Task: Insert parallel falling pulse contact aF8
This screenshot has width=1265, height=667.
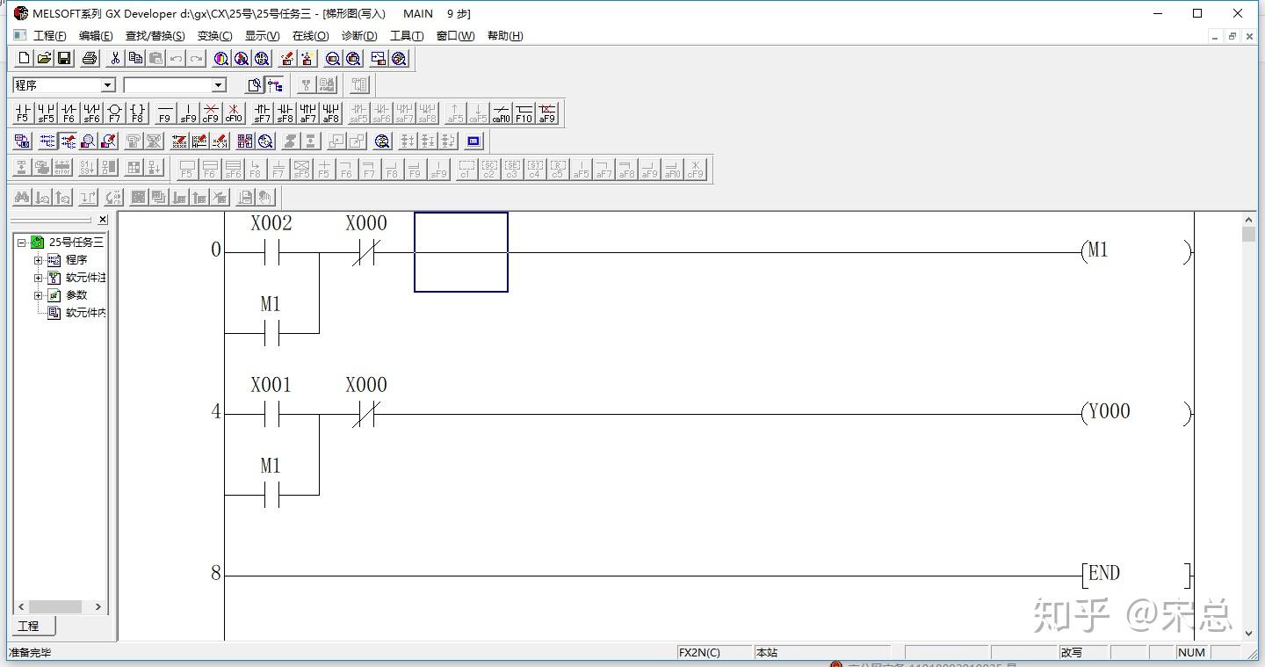Action: pyautogui.click(x=330, y=112)
